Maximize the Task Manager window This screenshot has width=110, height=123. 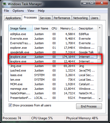click(x=92, y=3)
